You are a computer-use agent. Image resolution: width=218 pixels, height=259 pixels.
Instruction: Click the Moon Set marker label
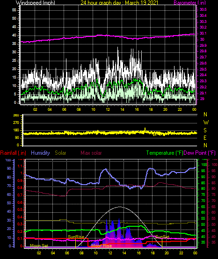(39, 245)
